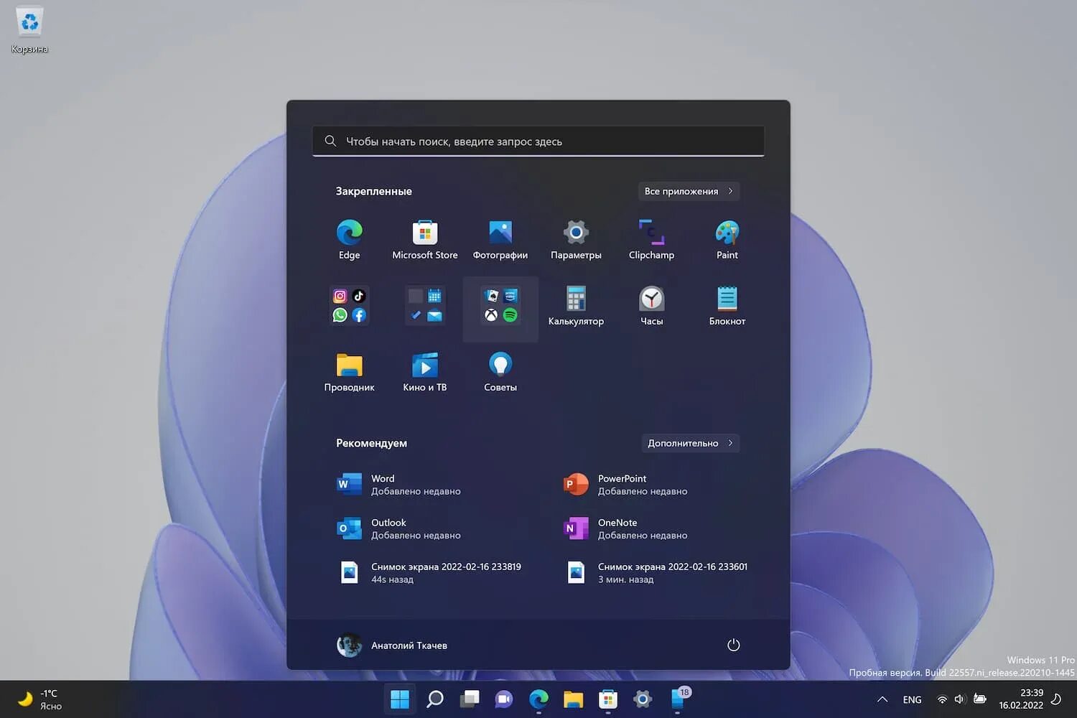Open Microsoft Store from the taskbar
The width and height of the screenshot is (1077, 718).
[607, 699]
